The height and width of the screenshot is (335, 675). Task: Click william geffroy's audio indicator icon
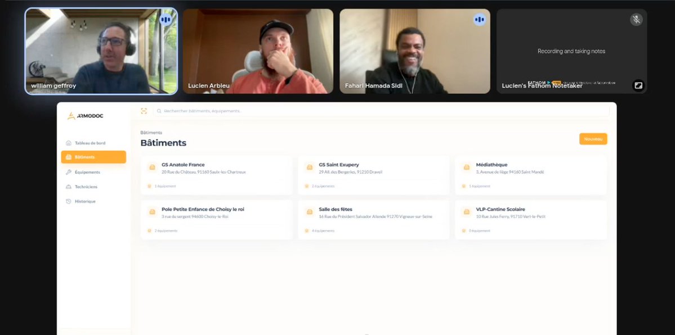pos(166,20)
